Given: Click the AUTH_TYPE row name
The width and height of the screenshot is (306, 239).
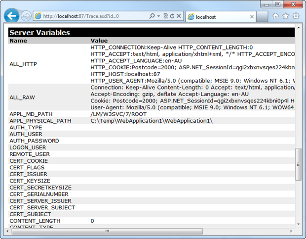Looking at the screenshot, I should point(26,127).
